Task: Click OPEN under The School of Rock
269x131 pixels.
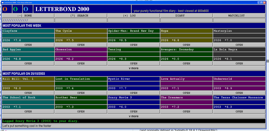Action: coord(28,111)
